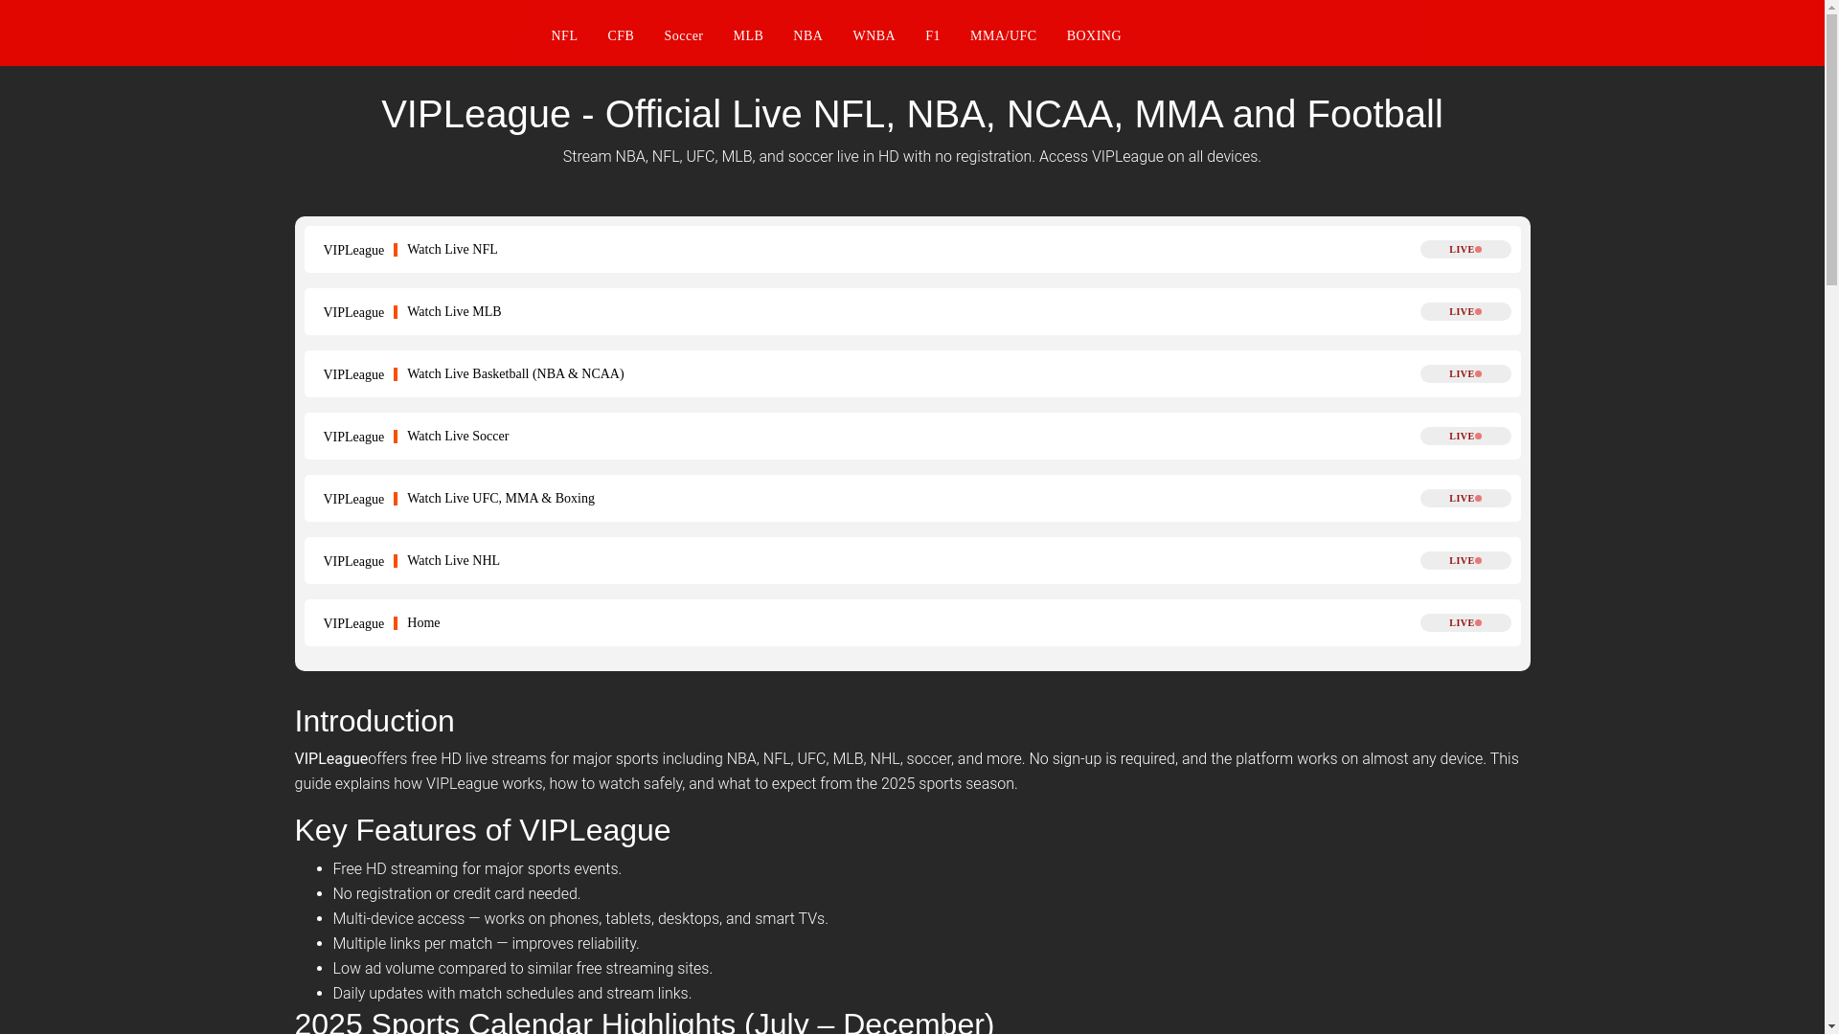The width and height of the screenshot is (1839, 1034).
Task: Open the MMA/UFC menu item
Action: pos(1003,35)
